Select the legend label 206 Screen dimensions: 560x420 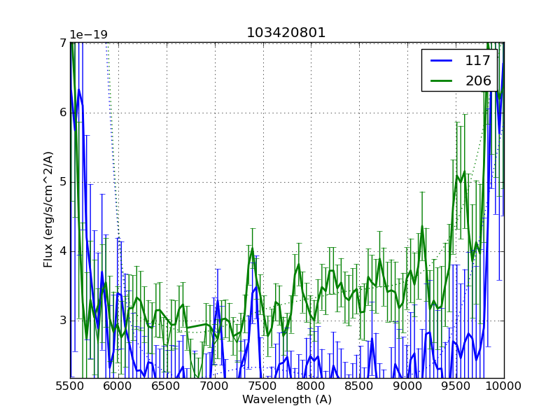pos(478,80)
